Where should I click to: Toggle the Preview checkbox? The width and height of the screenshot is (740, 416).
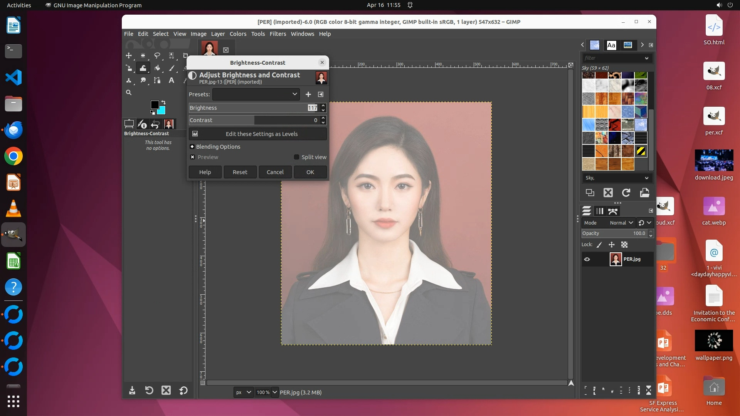[192, 157]
